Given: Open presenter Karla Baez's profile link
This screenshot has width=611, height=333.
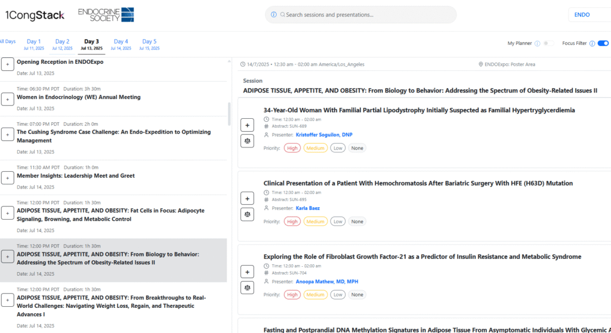Looking at the screenshot, I should 308,208.
